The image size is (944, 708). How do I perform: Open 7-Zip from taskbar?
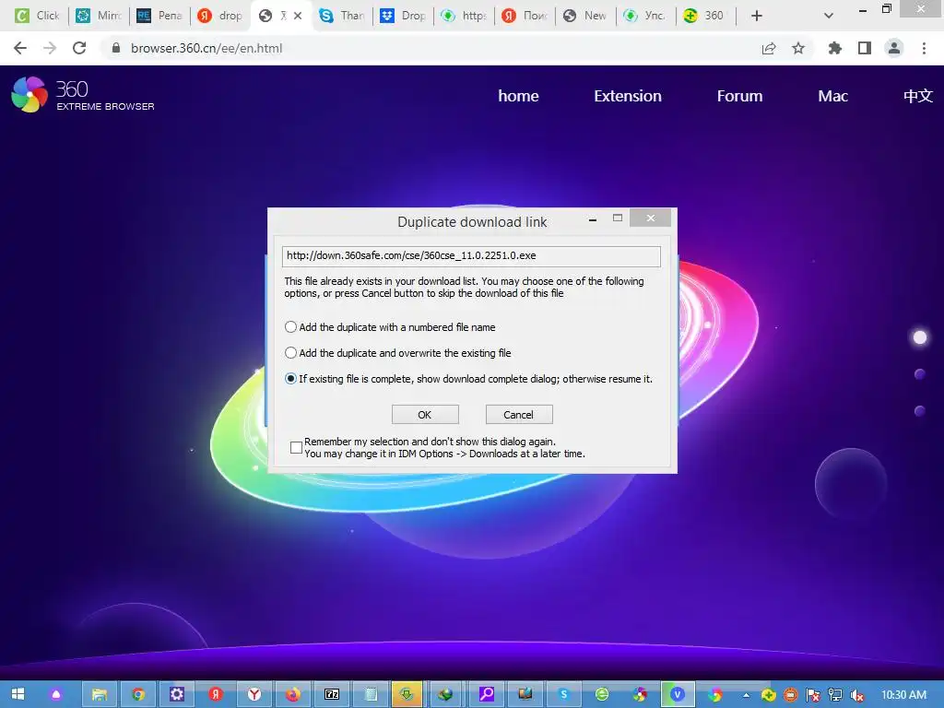[332, 694]
